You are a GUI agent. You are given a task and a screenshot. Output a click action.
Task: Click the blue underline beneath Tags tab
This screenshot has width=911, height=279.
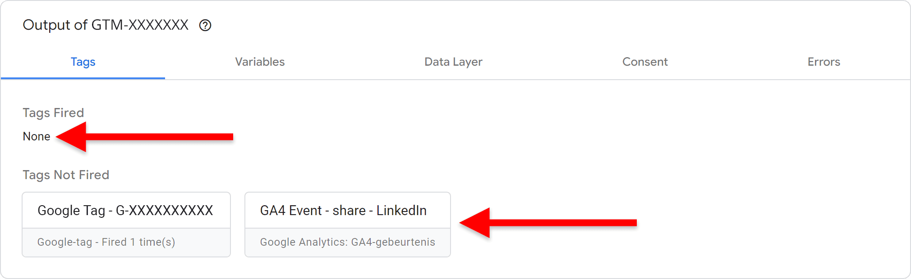click(83, 78)
